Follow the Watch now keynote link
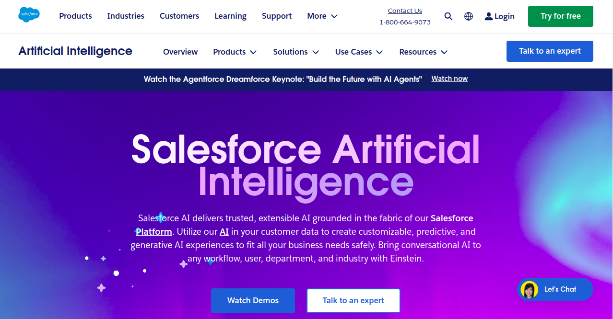Screen dimensions: 613x319 449,79
